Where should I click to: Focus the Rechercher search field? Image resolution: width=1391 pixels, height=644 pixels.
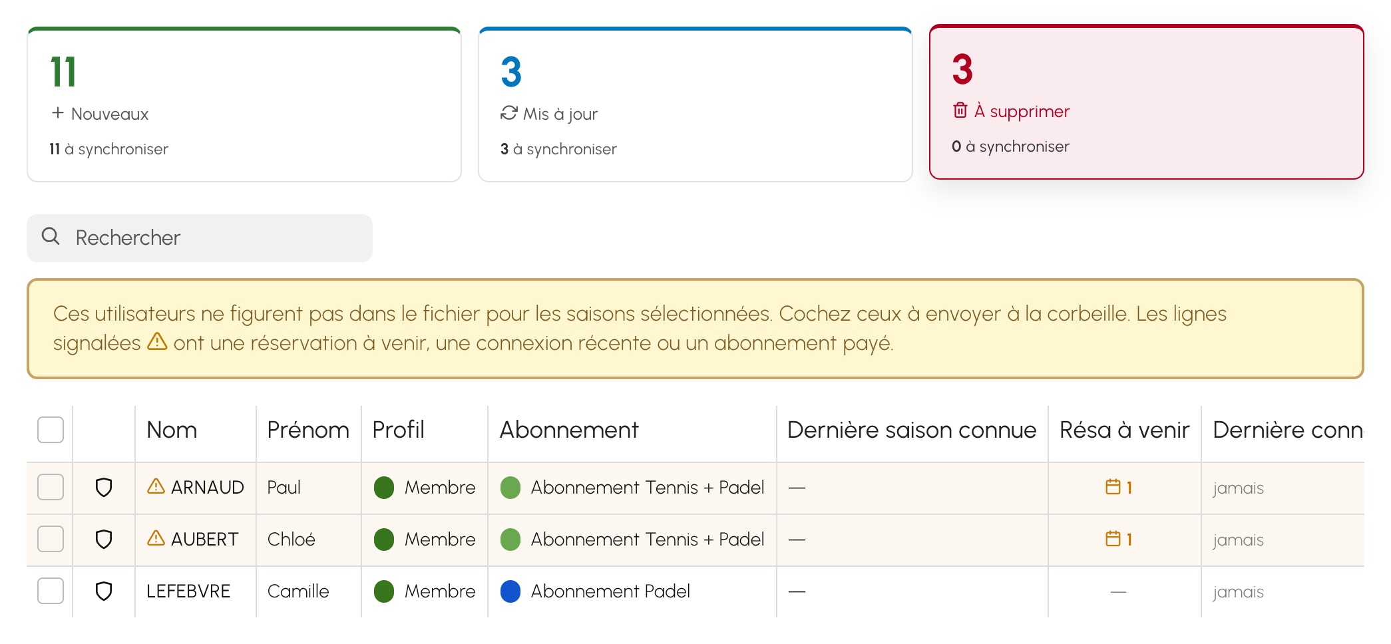pyautogui.click(x=200, y=238)
